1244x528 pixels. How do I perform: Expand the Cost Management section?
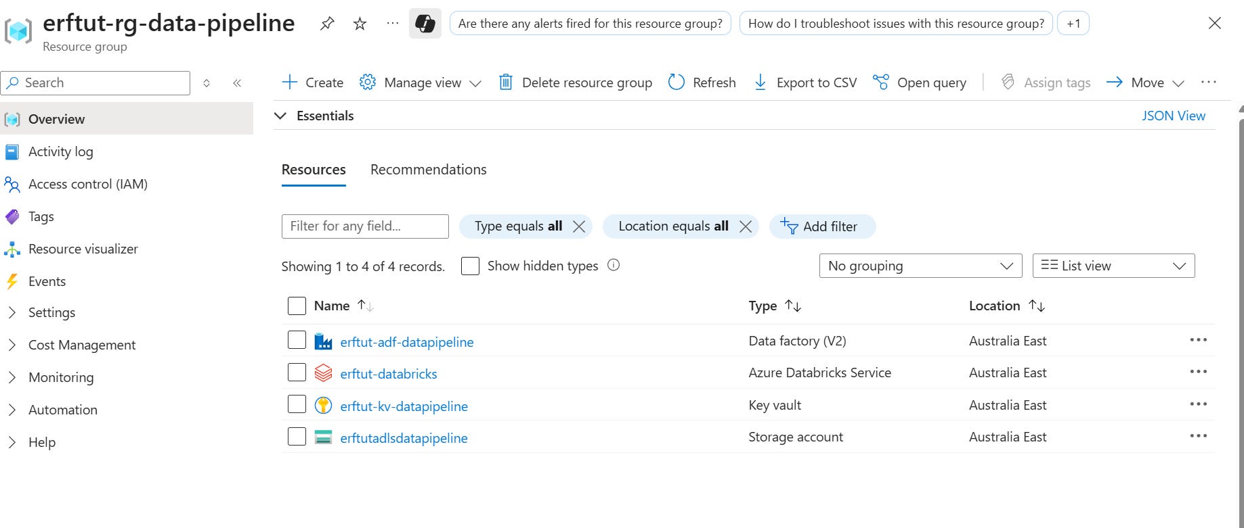pyautogui.click(x=81, y=345)
